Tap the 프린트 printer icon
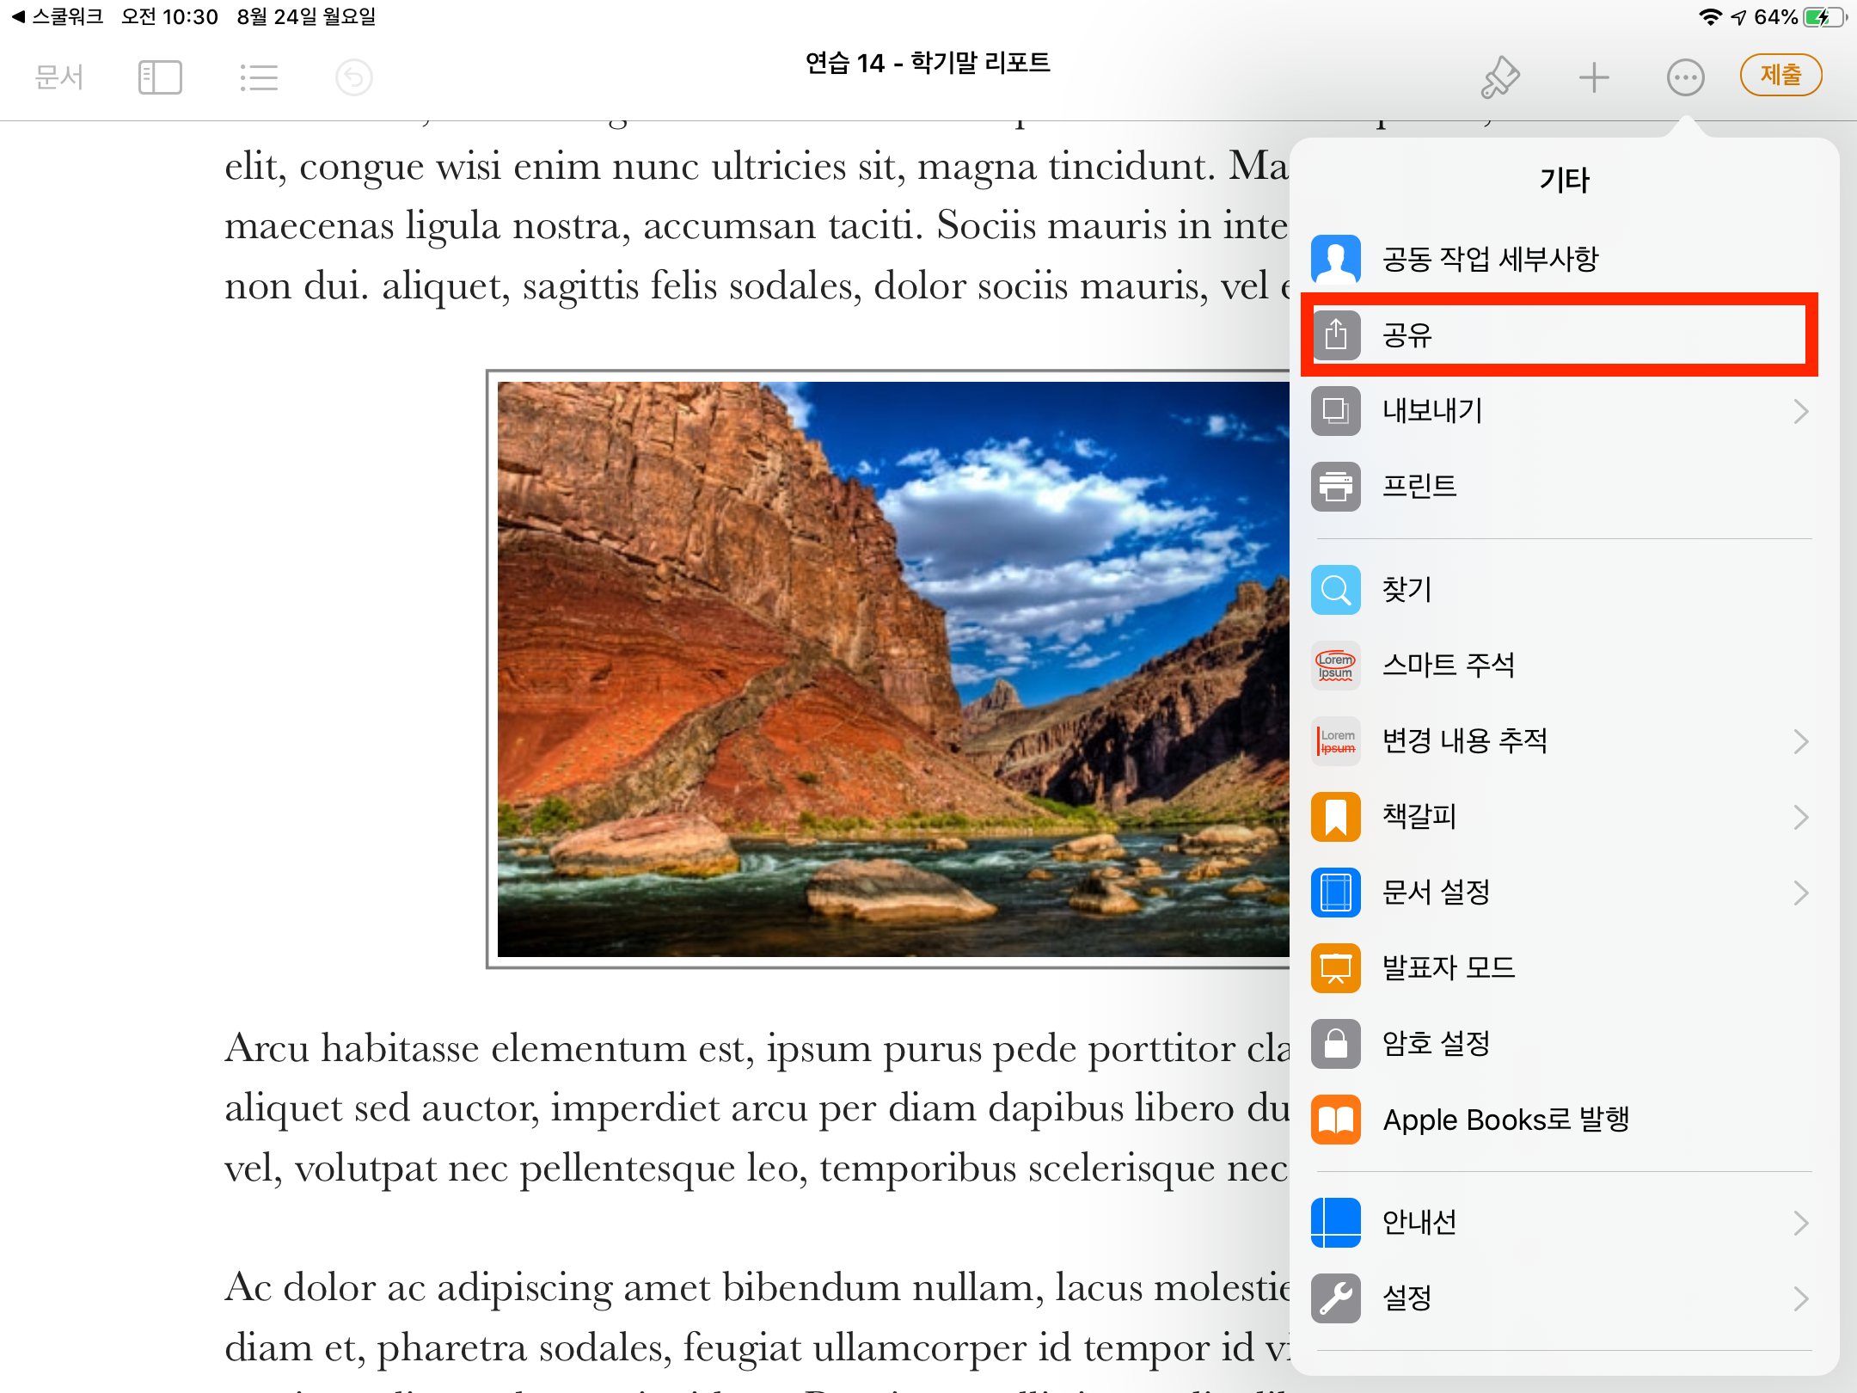The width and height of the screenshot is (1857, 1393). tap(1336, 487)
